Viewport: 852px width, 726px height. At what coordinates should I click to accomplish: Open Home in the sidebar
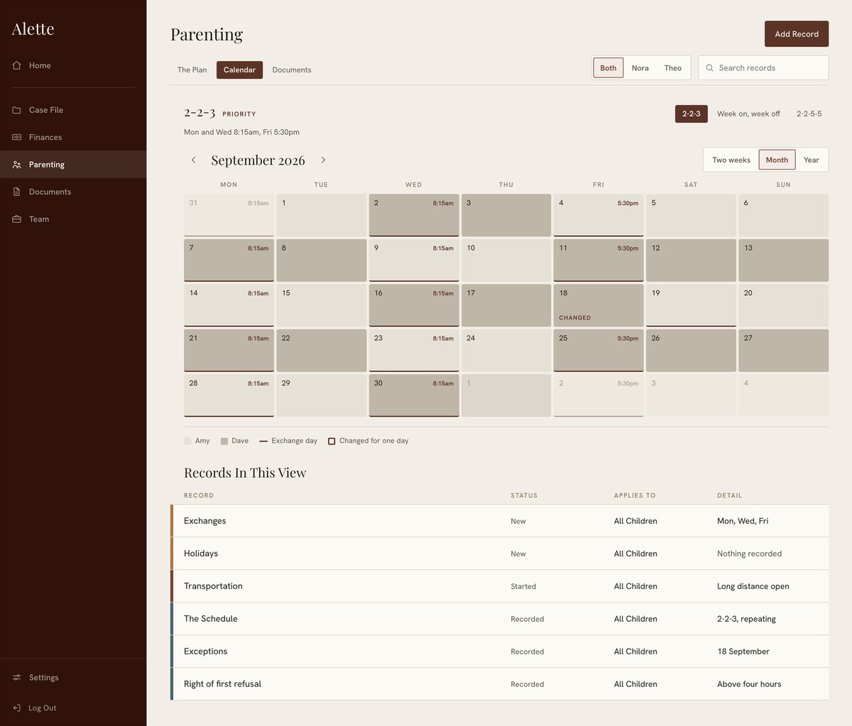click(x=73, y=65)
